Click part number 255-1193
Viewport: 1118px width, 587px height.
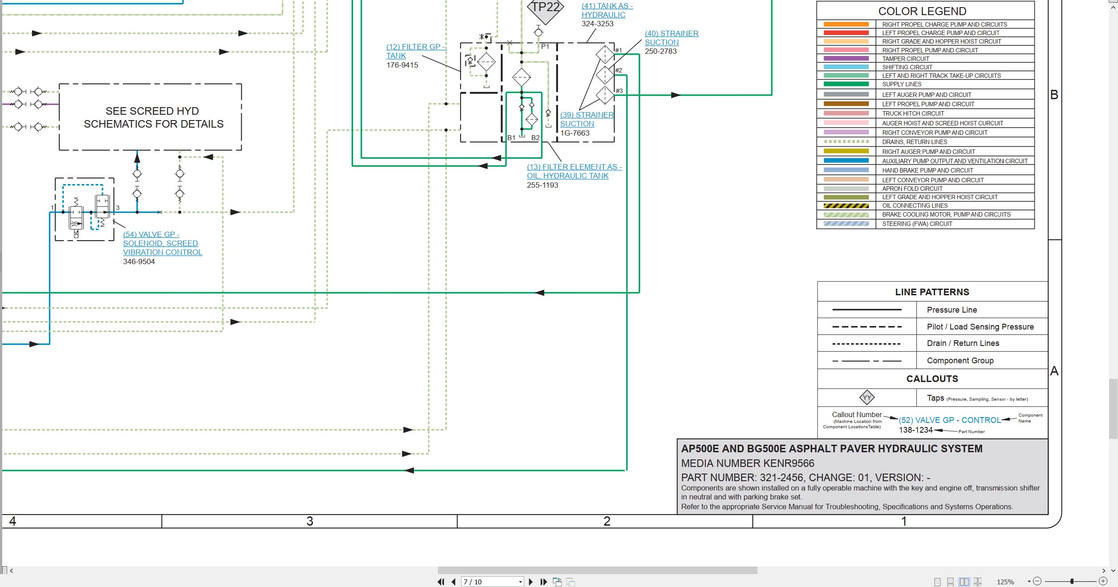[543, 185]
